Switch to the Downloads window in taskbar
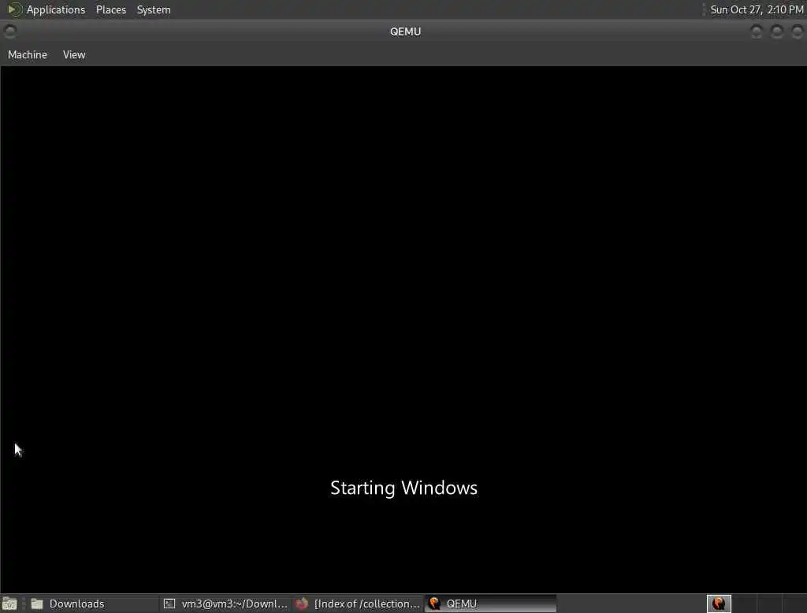Screen dimensions: 807x613 tap(93, 604)
